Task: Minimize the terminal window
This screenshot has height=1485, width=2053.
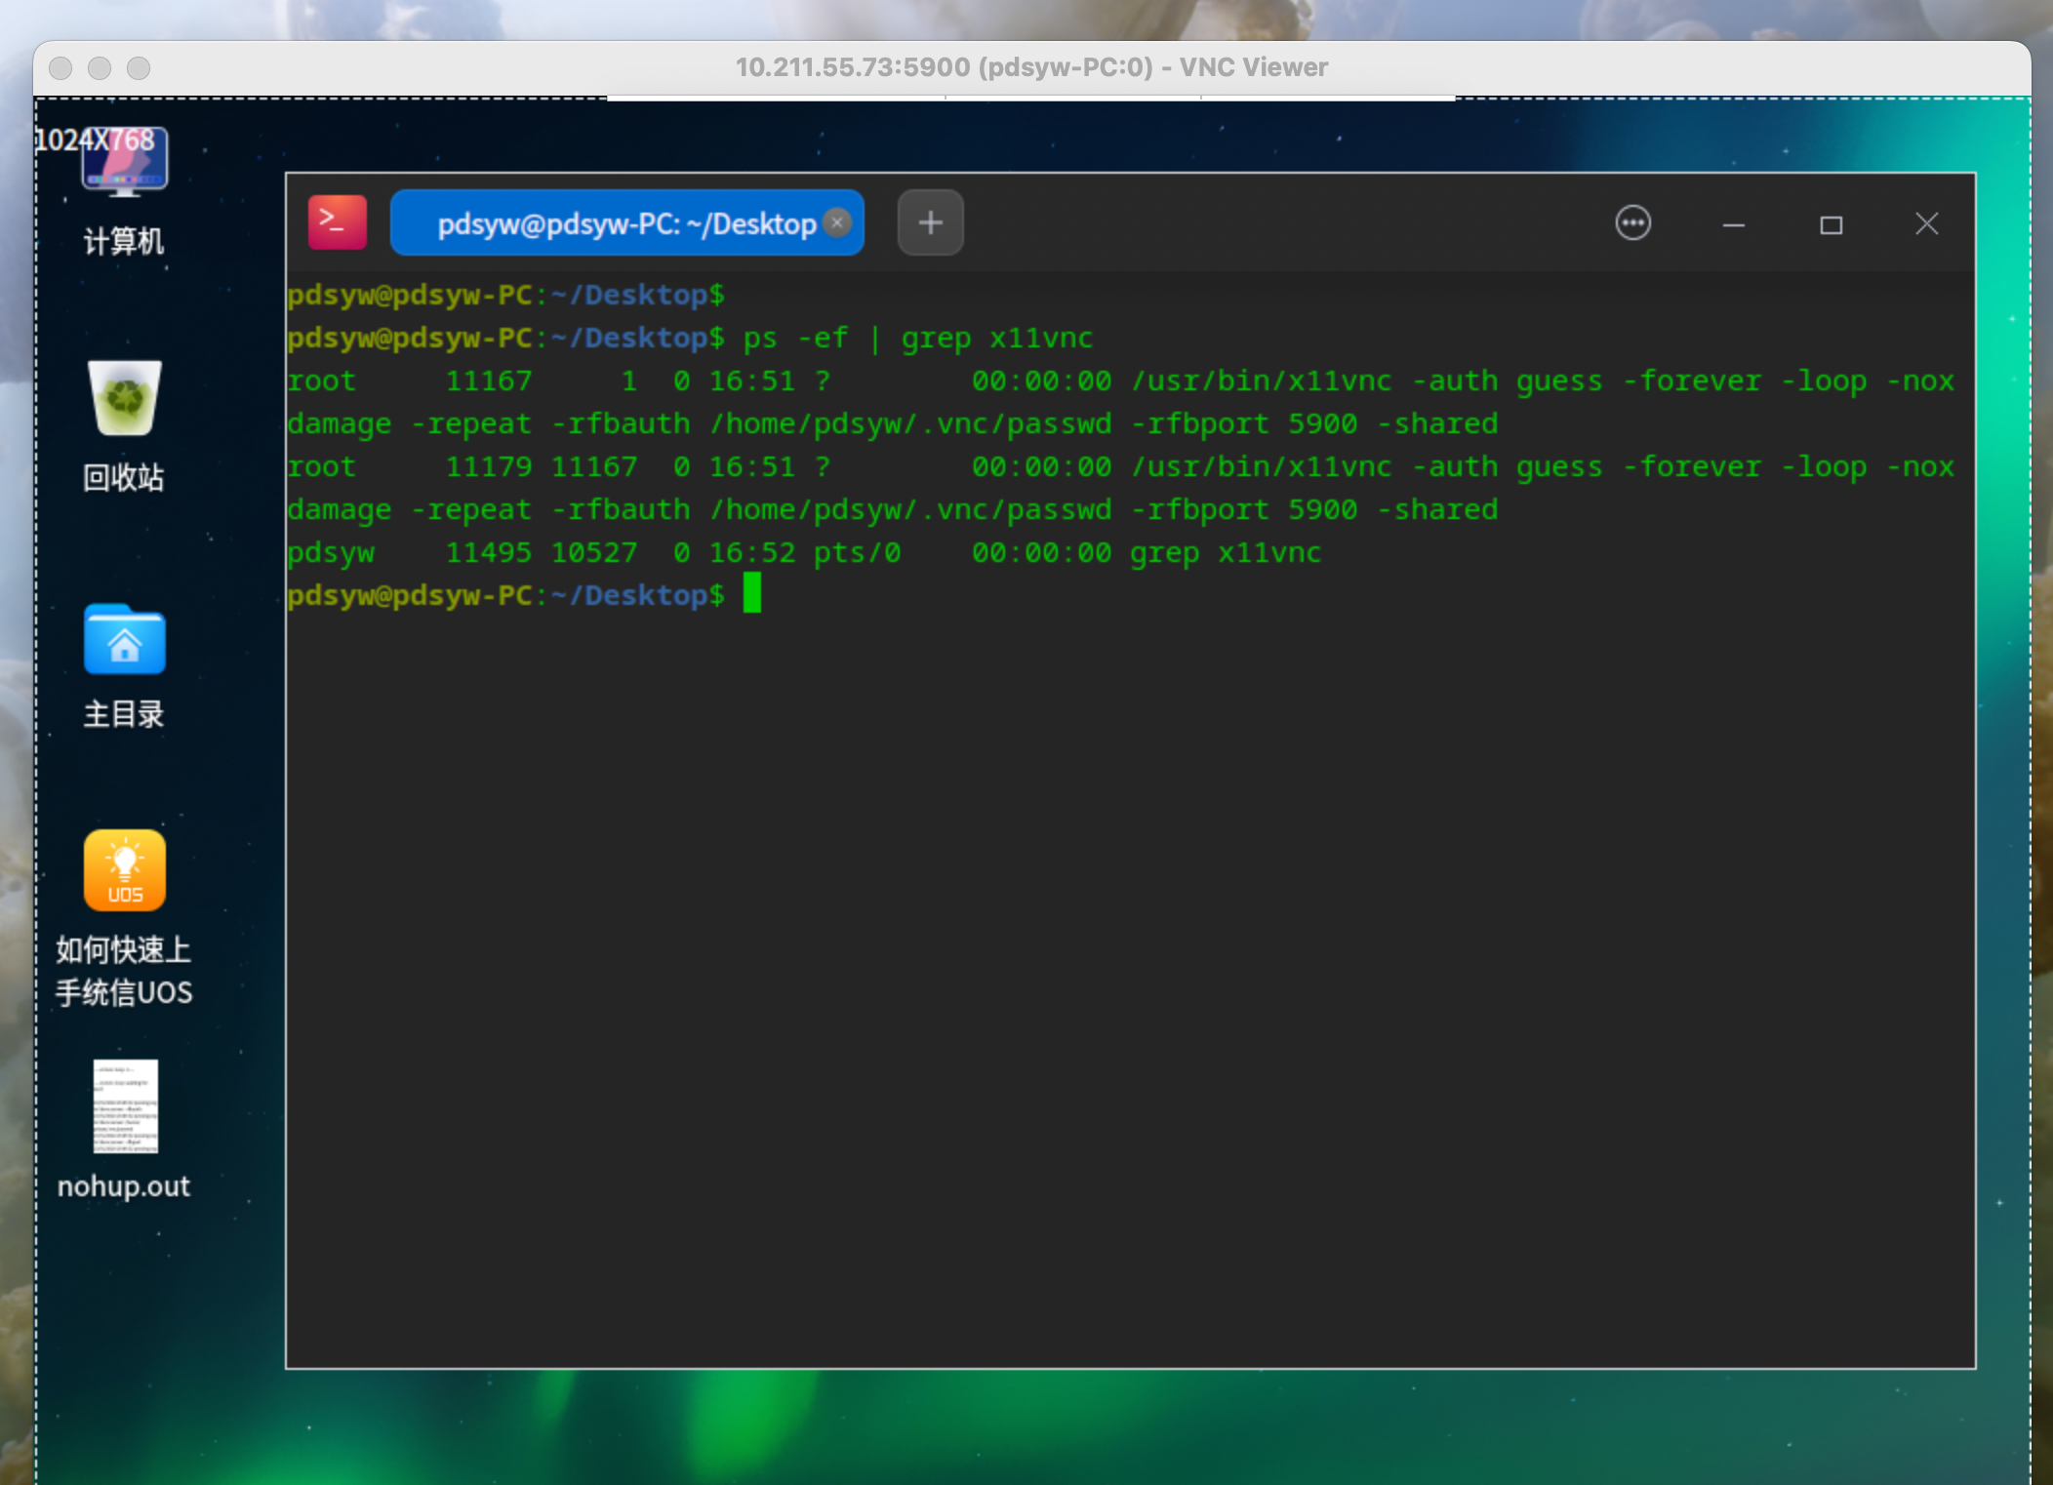Action: pyautogui.click(x=1733, y=224)
